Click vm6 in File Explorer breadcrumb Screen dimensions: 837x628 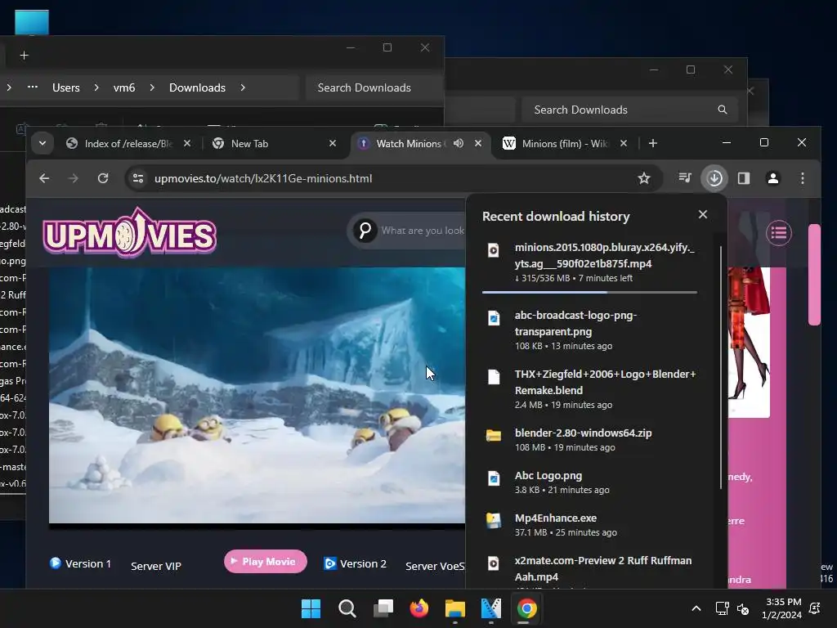point(124,87)
